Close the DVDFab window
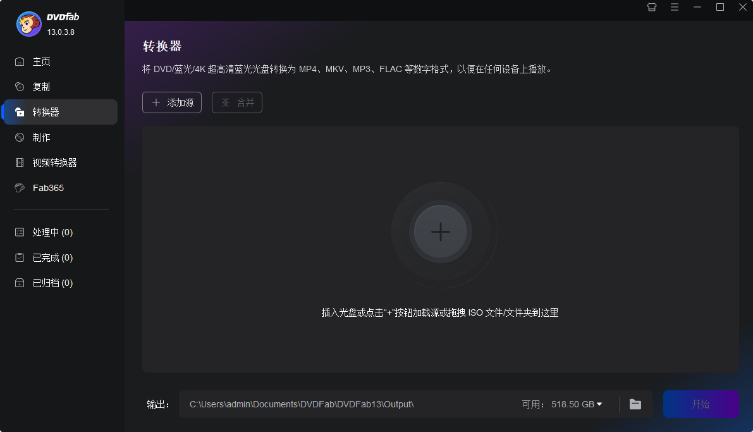 (743, 7)
